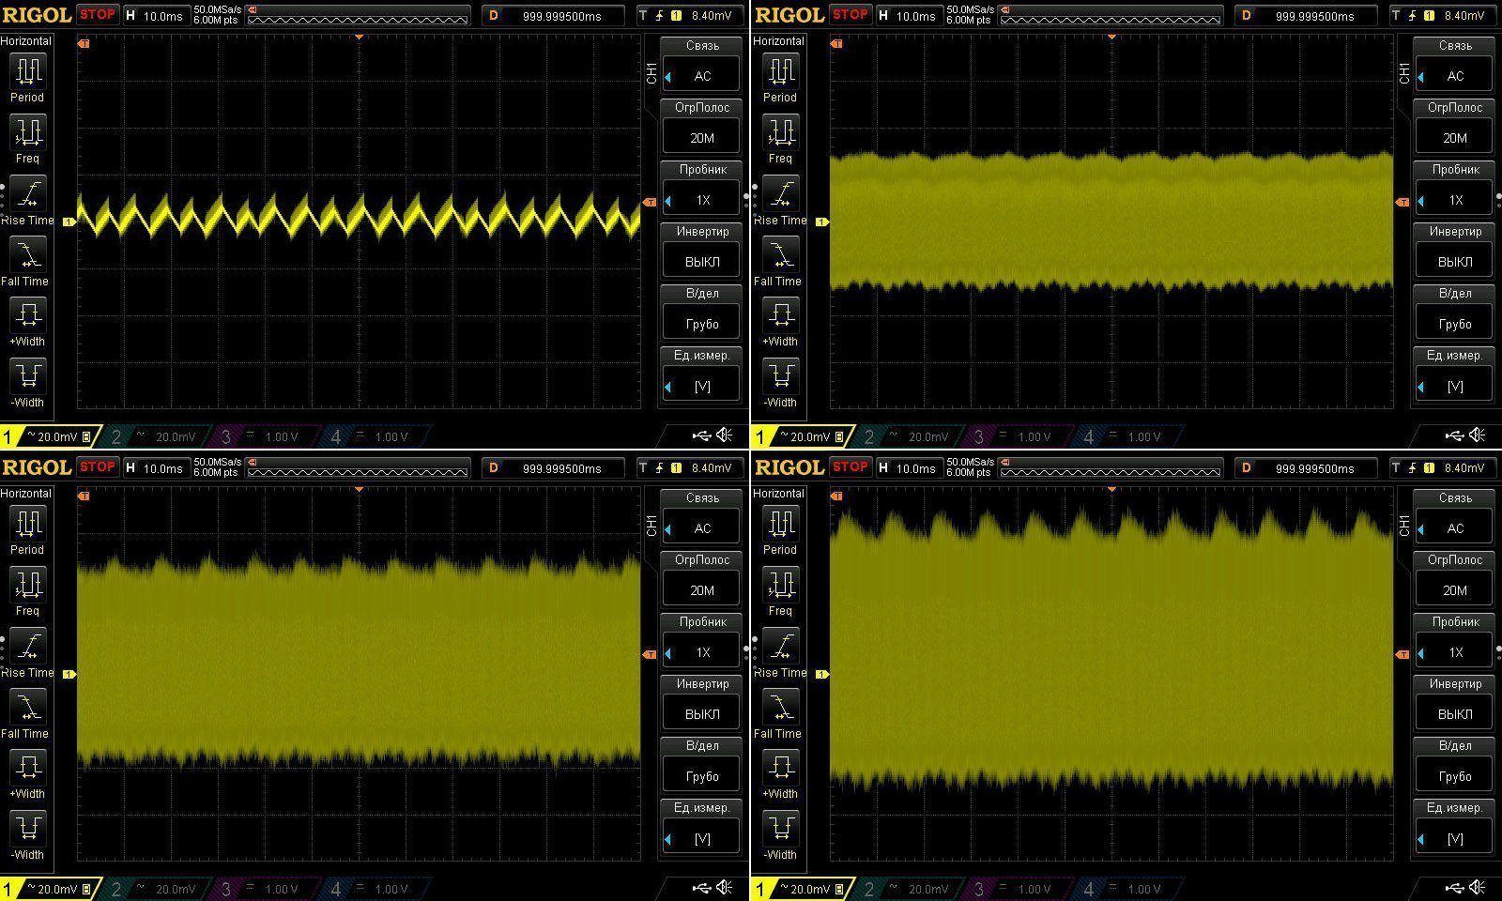Click the Horizontal label in bottom-left panel
Screen dimensions: 1502x901
26,494
